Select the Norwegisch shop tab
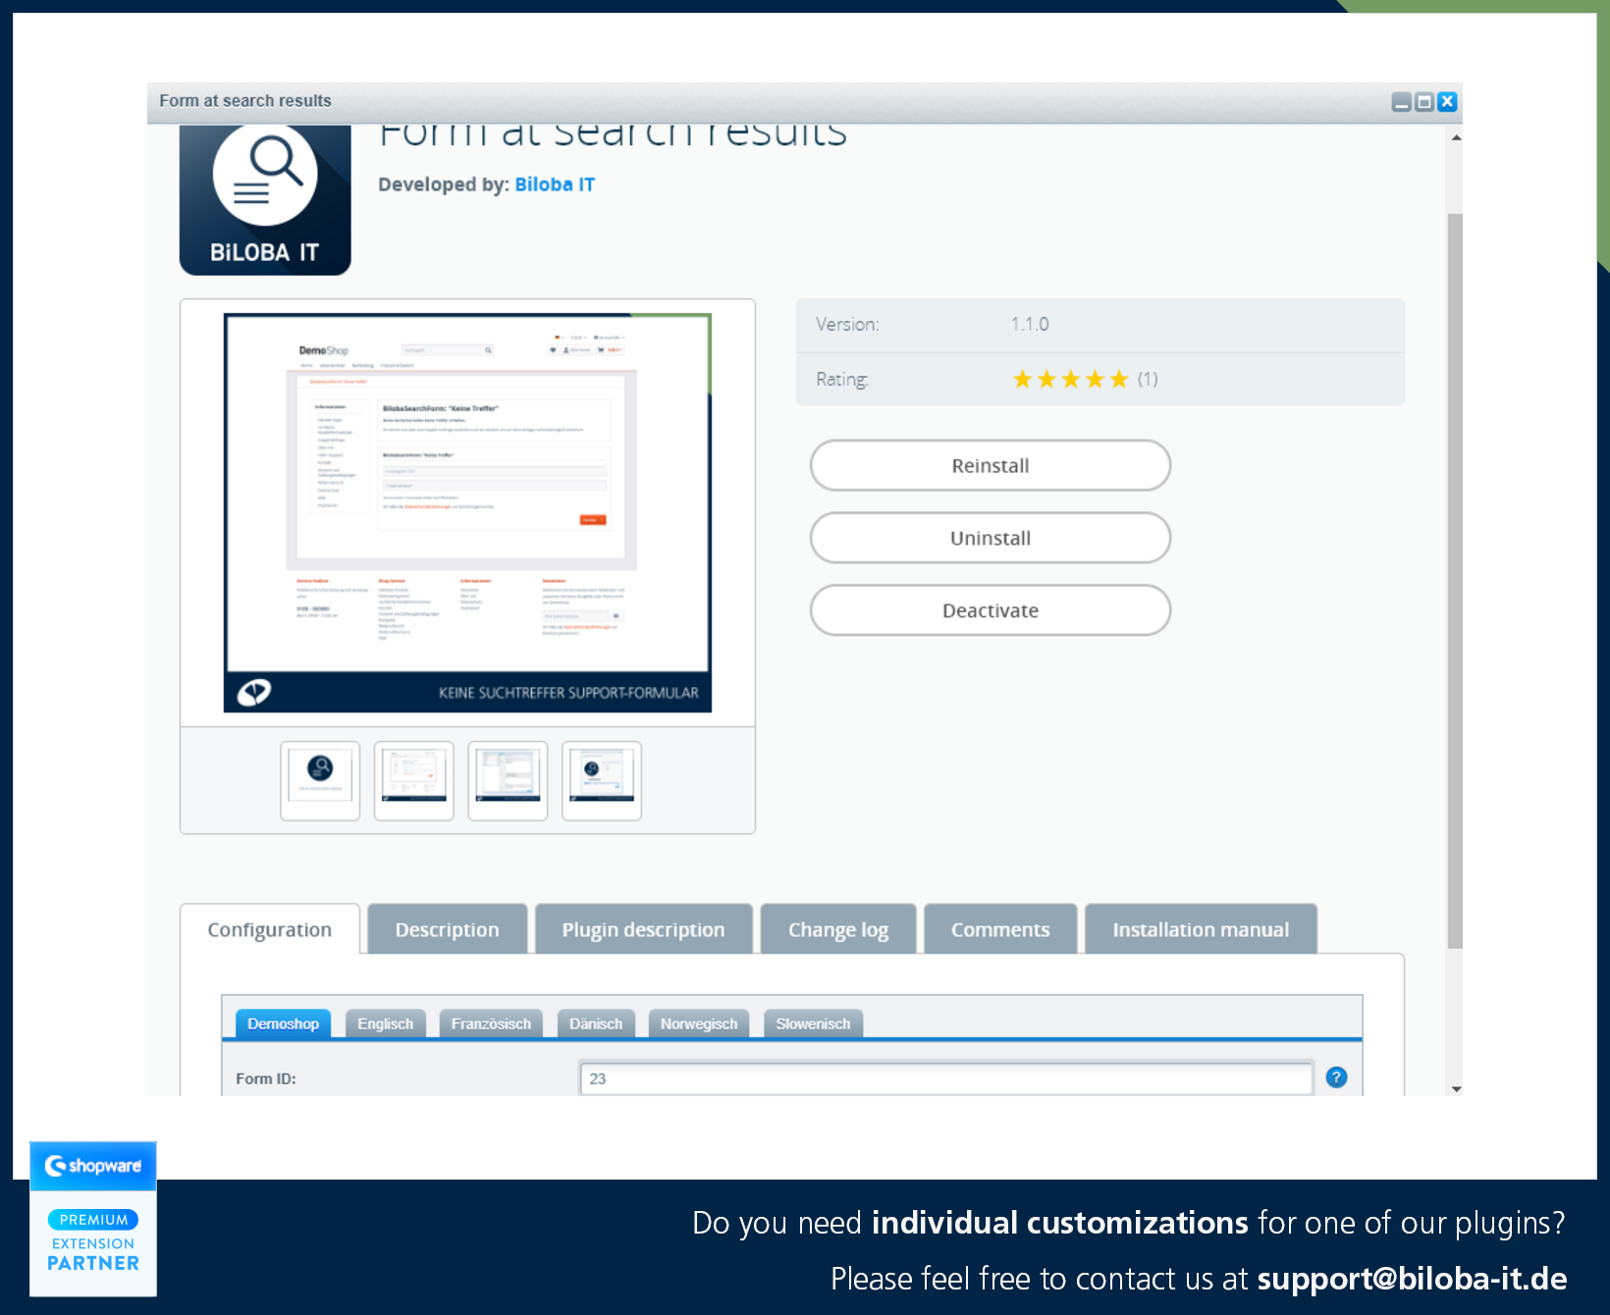 699,1024
